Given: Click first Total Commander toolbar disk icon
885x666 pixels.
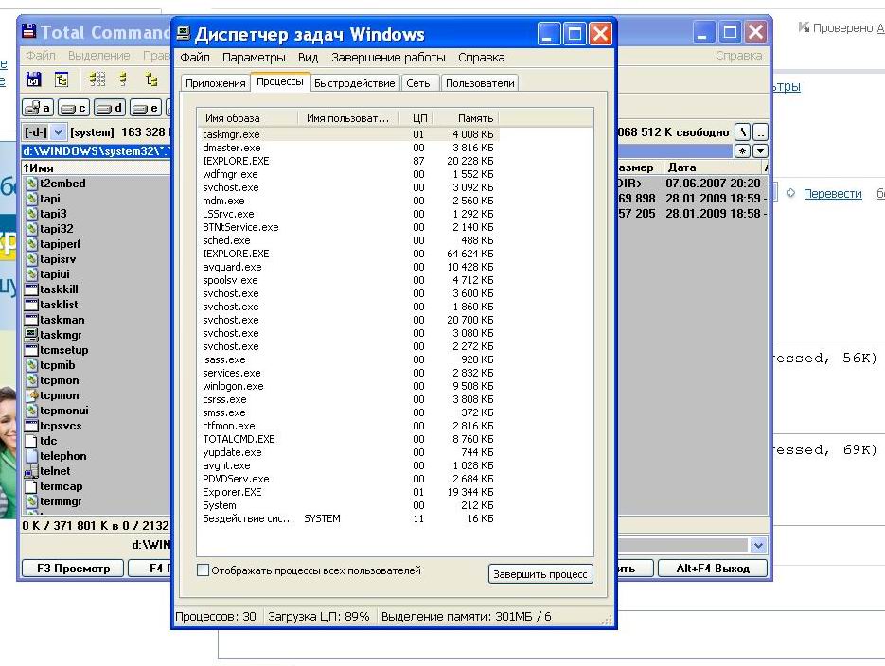Looking at the screenshot, I should [x=33, y=79].
